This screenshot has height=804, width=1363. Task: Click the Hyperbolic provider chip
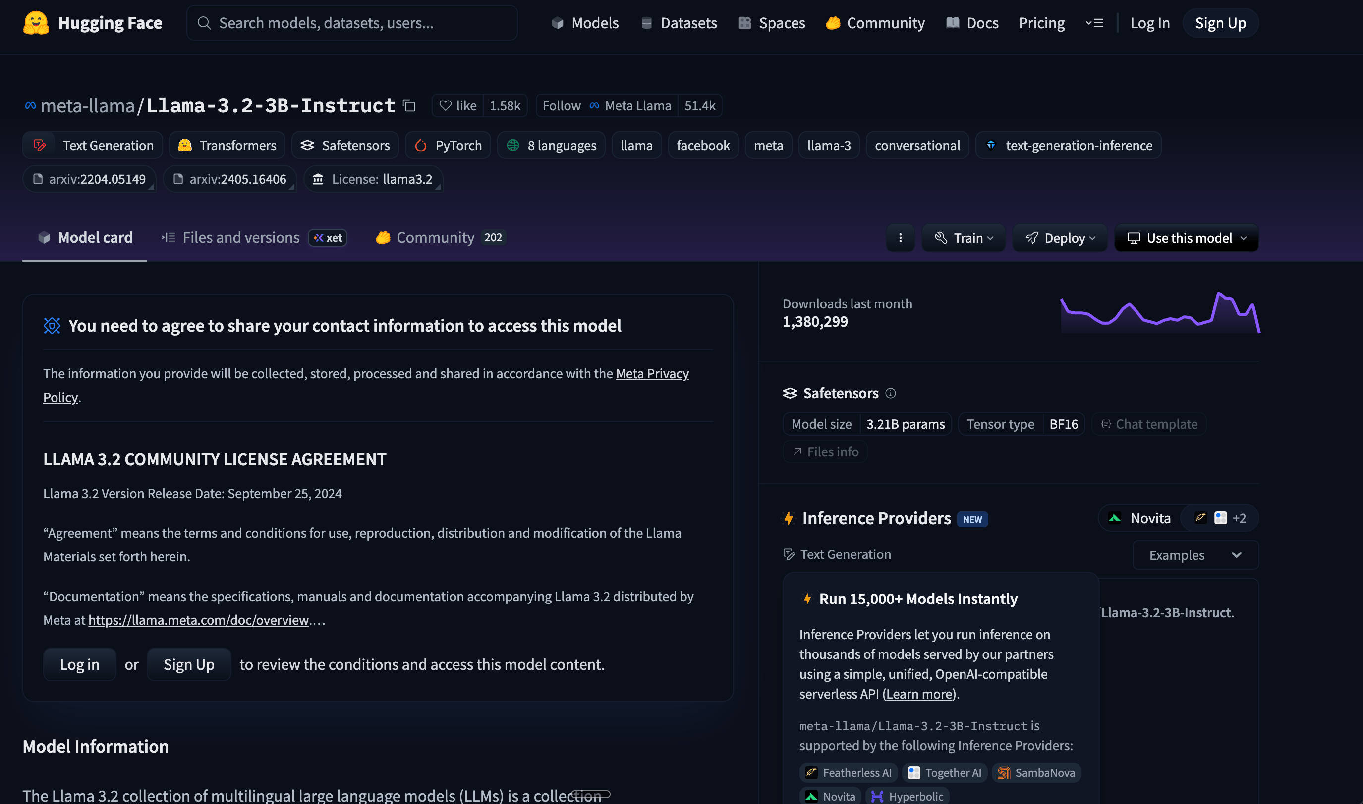pos(908,796)
